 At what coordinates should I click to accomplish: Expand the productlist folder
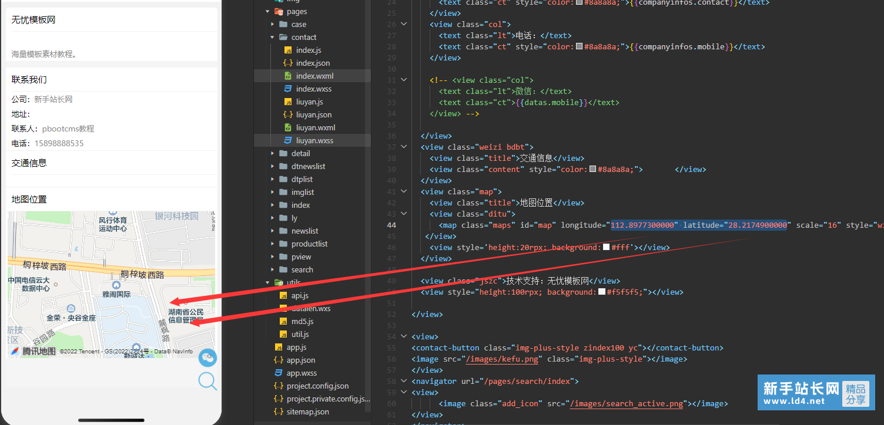[273, 244]
